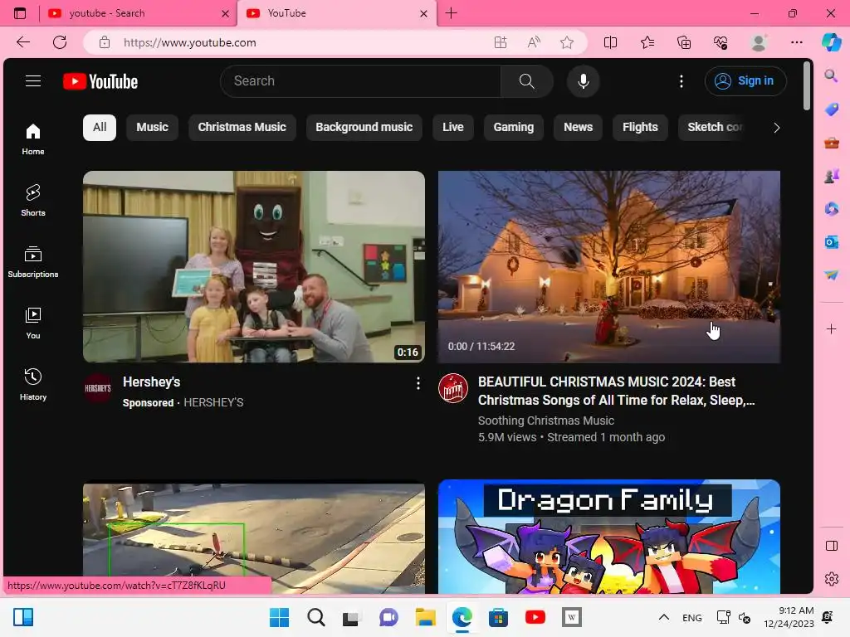Viewport: 850px width, 637px height.
Task: Select the Live filter chip
Action: 452,127
